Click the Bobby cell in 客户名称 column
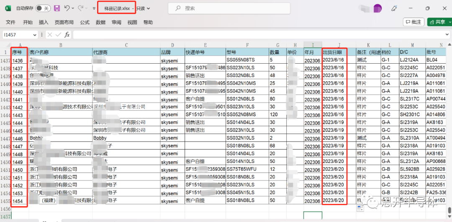Image resolution: width=452 pixels, height=222 pixels. (x=60, y=138)
